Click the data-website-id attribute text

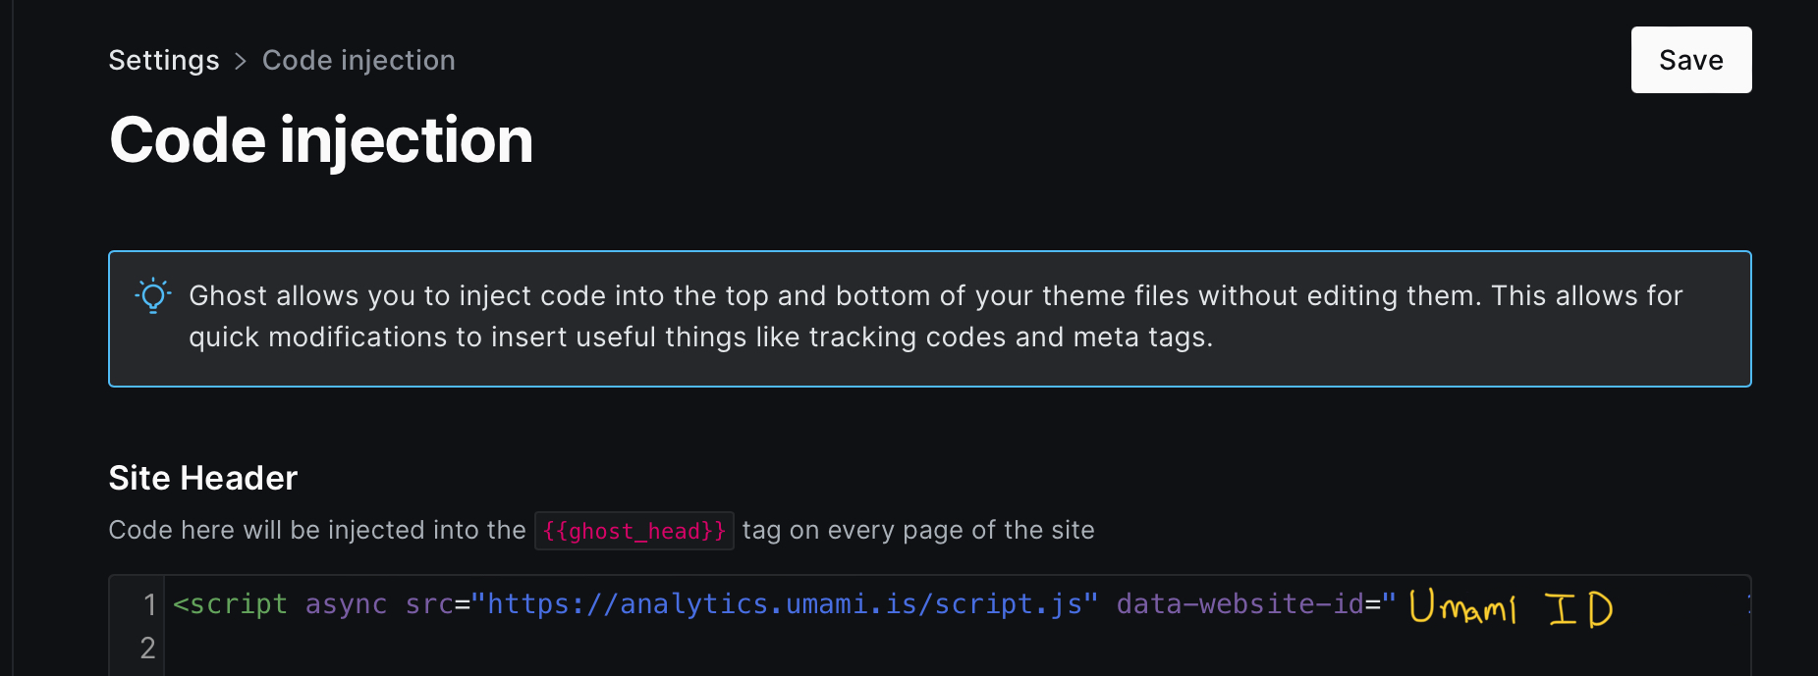tap(1242, 604)
